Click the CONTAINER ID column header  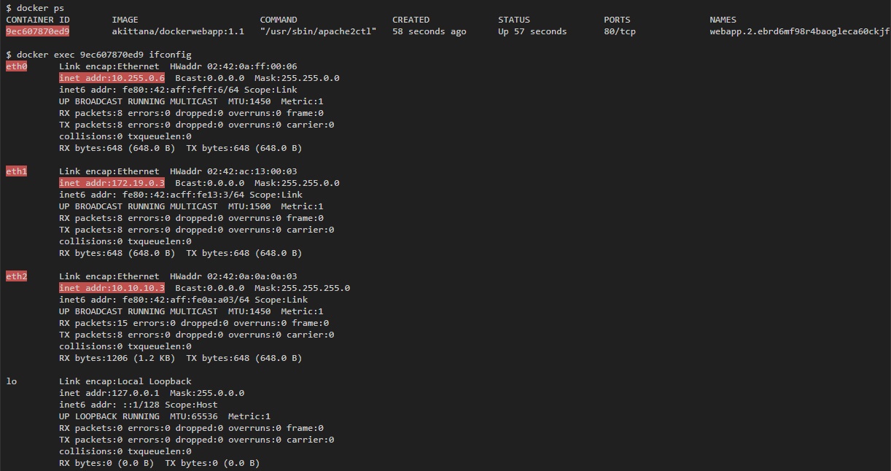(x=38, y=20)
